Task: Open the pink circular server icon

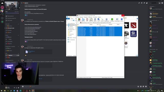Action: pyautogui.click(x=2, y=7)
